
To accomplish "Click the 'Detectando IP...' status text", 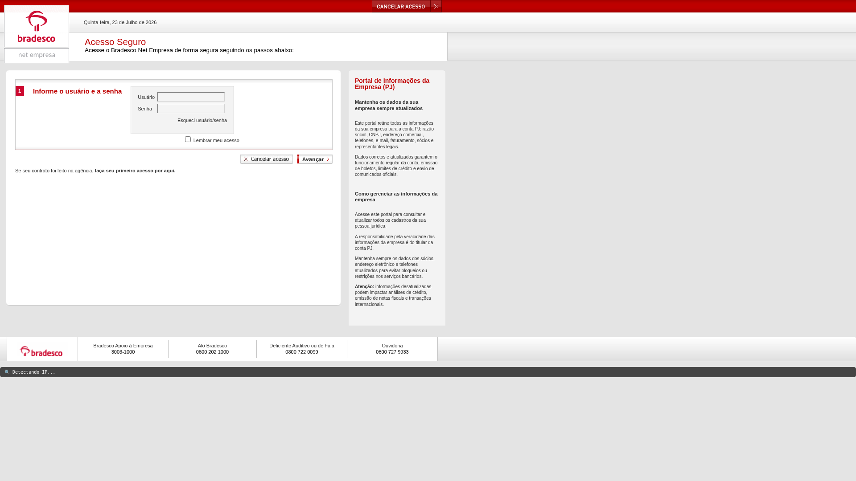I will point(34,372).
